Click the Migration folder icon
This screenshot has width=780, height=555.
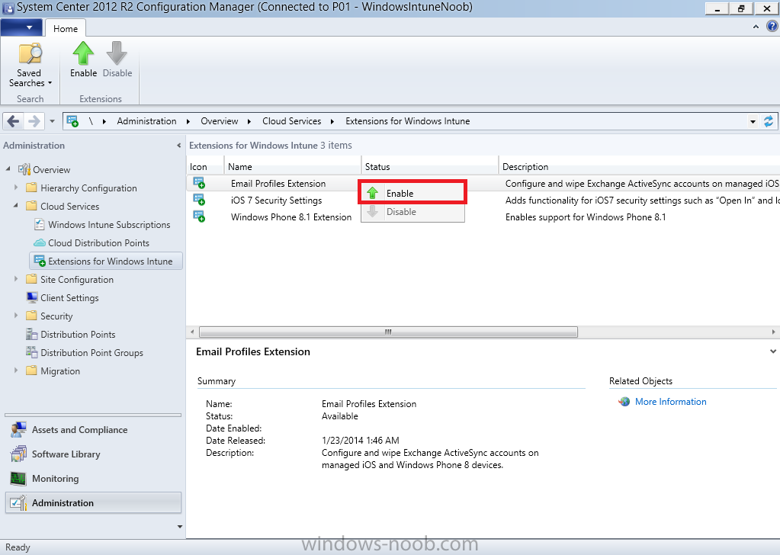(31, 371)
